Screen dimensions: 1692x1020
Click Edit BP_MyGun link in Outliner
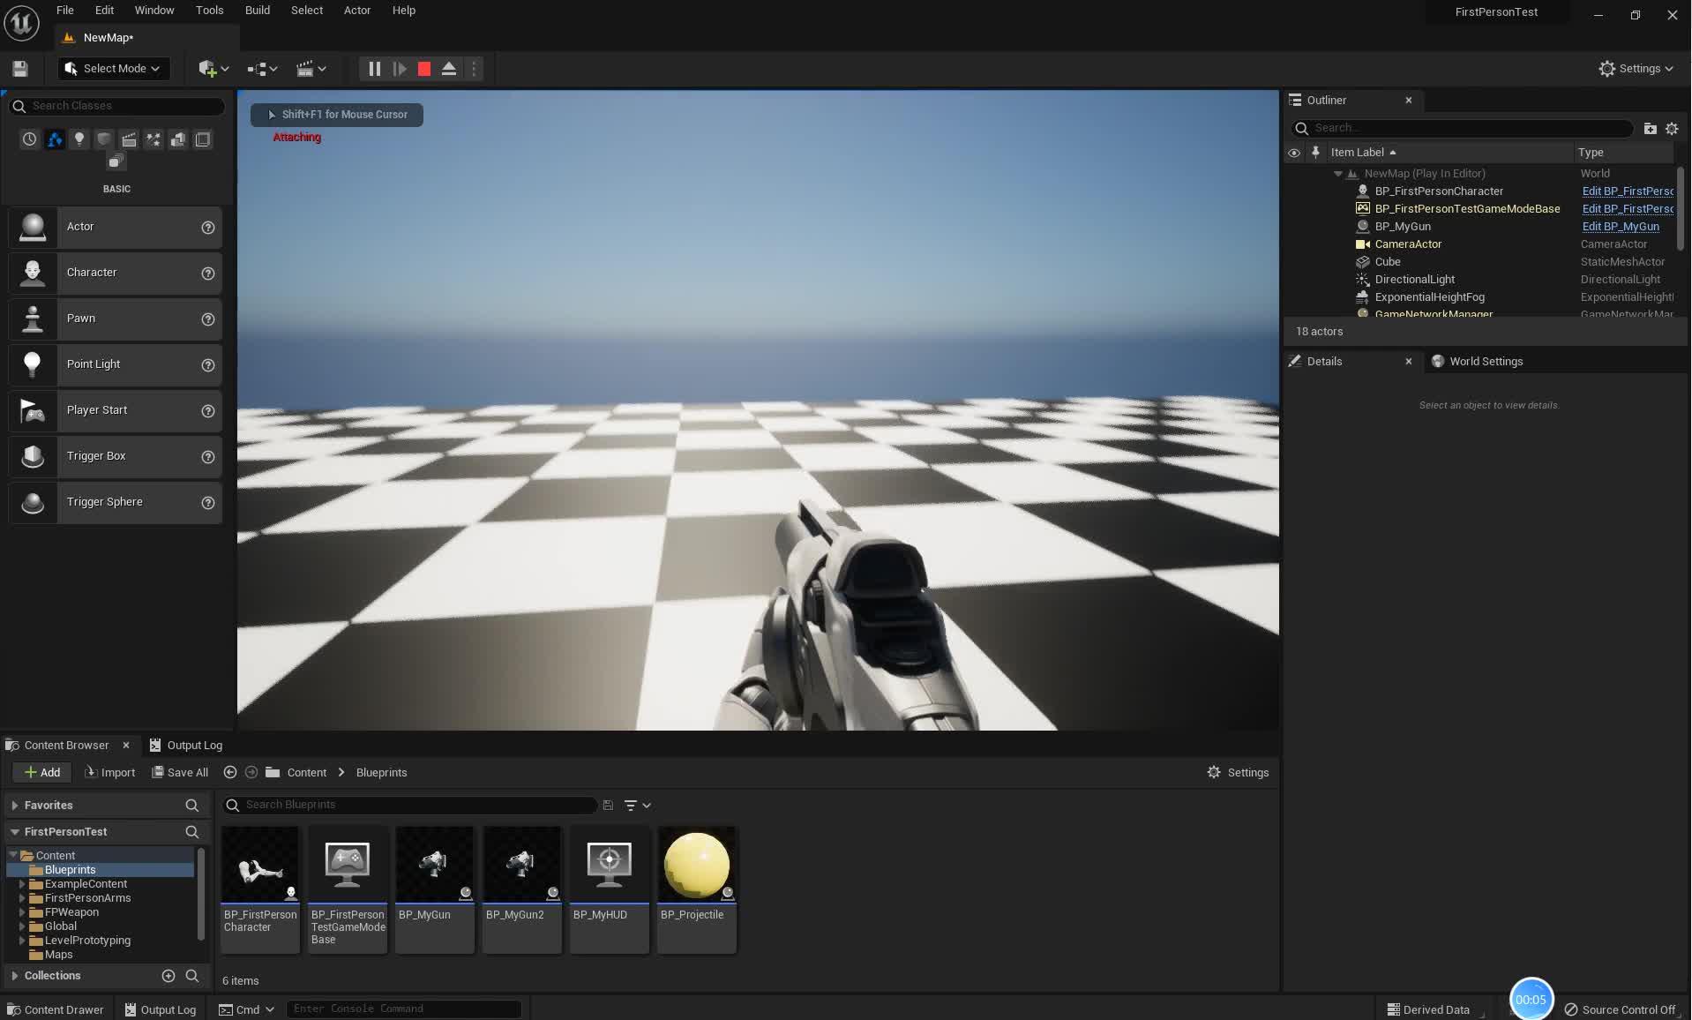pos(1621,226)
